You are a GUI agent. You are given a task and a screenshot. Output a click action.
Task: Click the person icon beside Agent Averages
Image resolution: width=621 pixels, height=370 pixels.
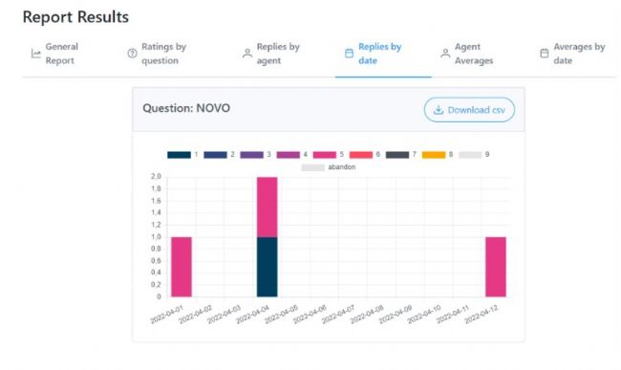click(445, 54)
